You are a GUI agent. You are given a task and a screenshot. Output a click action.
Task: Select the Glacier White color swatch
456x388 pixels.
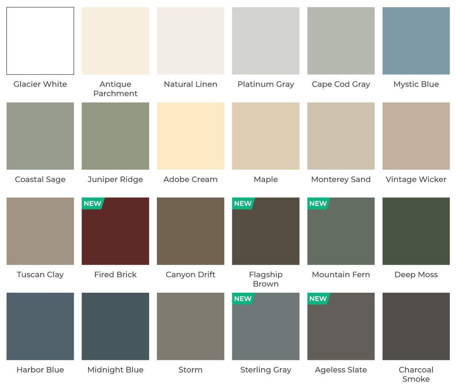pos(40,40)
